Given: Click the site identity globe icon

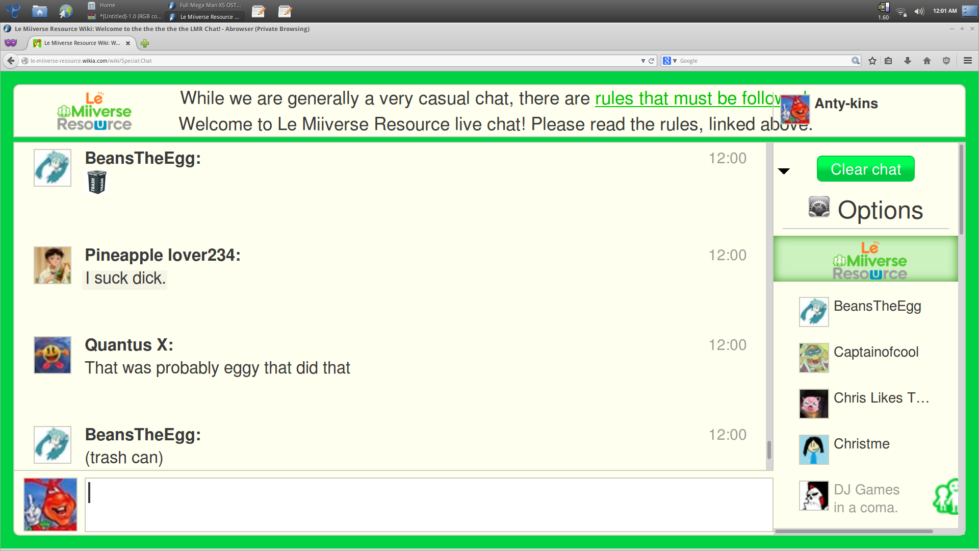Looking at the screenshot, I should click(24, 61).
